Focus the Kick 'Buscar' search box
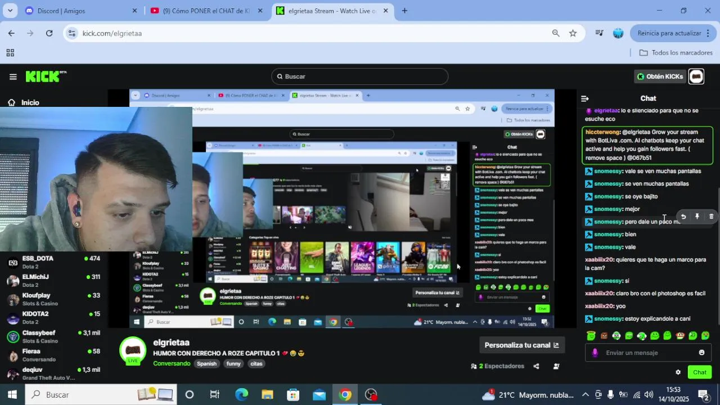720x405 pixels. (x=359, y=76)
